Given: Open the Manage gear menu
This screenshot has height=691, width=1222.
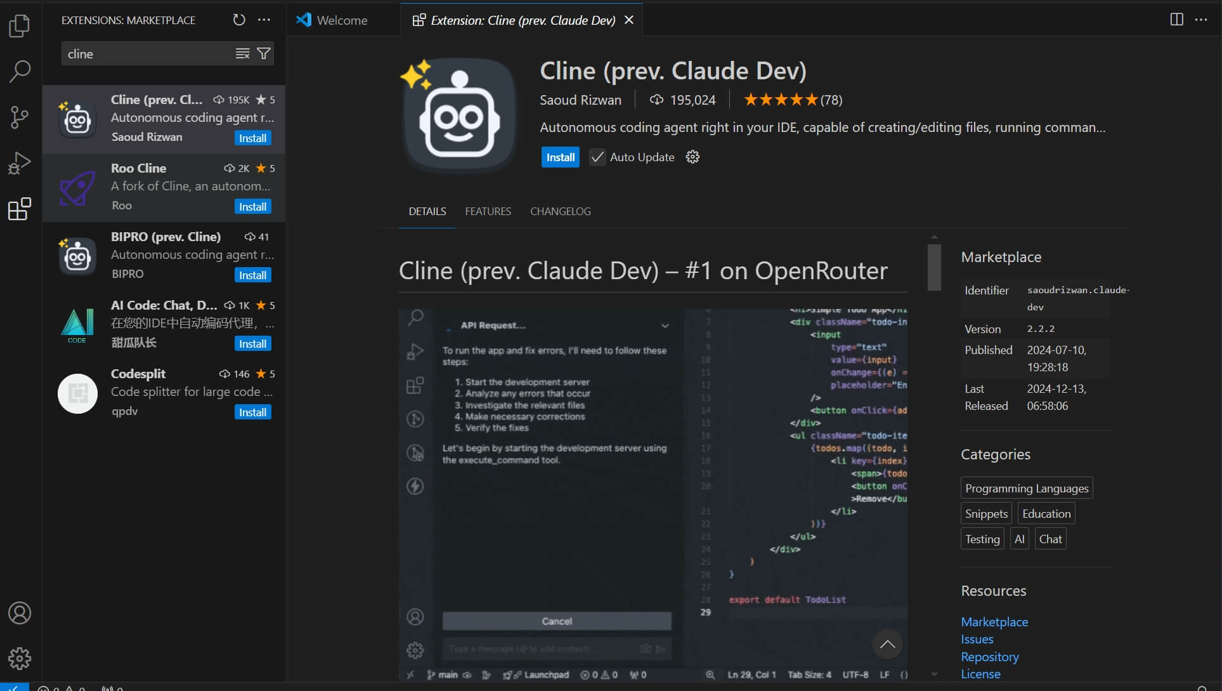Looking at the screenshot, I should pyautogui.click(x=20, y=659).
